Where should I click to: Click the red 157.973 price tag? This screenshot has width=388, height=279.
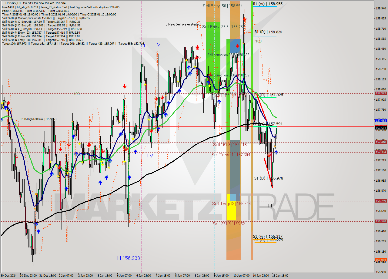click(x=381, y=93)
